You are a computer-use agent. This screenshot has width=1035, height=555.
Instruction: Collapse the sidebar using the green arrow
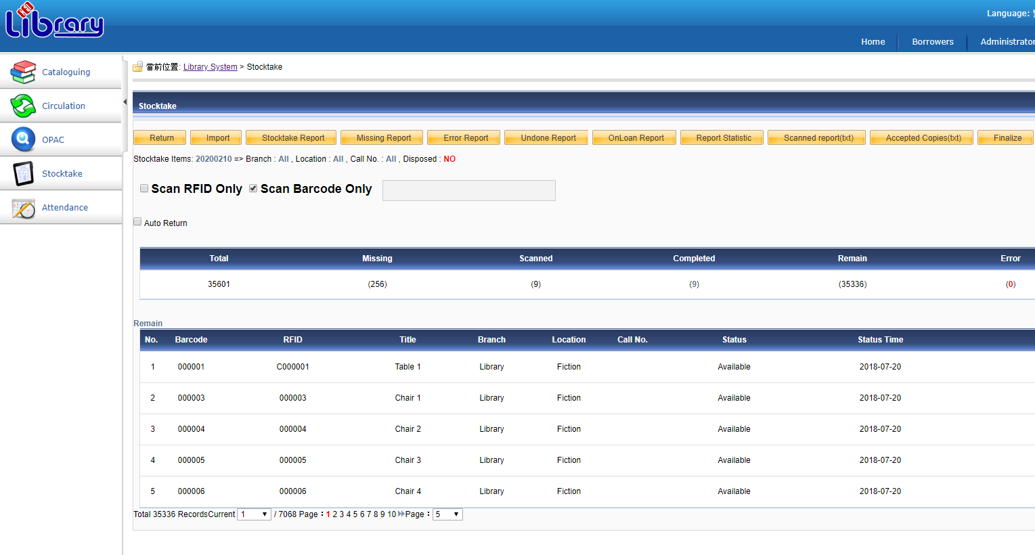pyautogui.click(x=125, y=102)
